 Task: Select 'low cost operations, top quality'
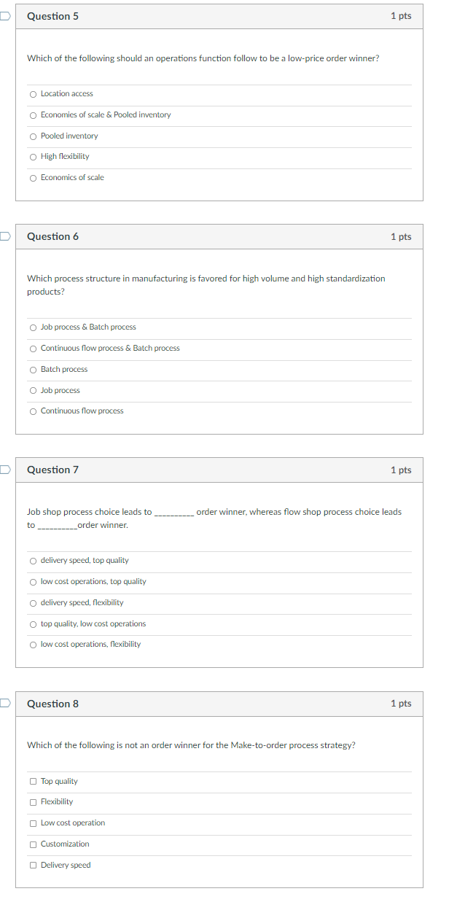(x=33, y=581)
